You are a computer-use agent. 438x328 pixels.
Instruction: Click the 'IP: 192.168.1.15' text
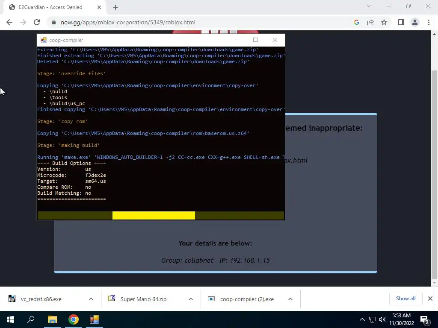[x=245, y=261]
